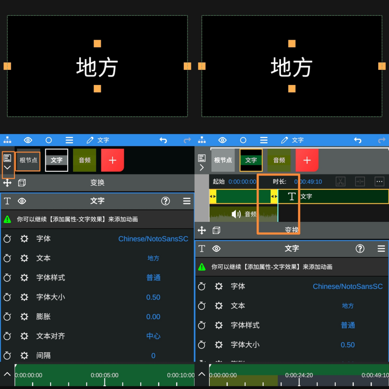Click the gear icon next to 文本对齐
The height and width of the screenshot is (389, 389).
click(24, 336)
